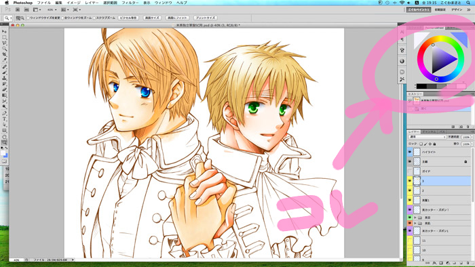Image resolution: width=475 pixels, height=267 pixels.
Task: Click the 画面にフィット button
Action: click(177, 18)
